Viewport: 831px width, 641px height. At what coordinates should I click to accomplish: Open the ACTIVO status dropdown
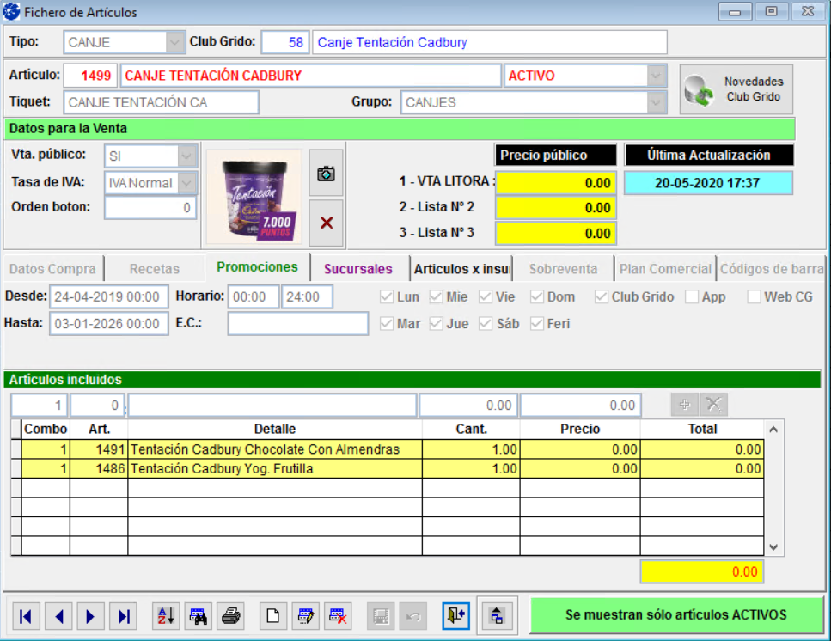click(x=656, y=76)
